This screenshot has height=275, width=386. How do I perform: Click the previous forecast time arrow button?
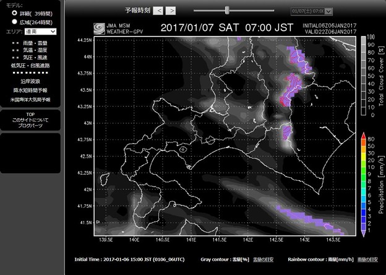pos(158,11)
